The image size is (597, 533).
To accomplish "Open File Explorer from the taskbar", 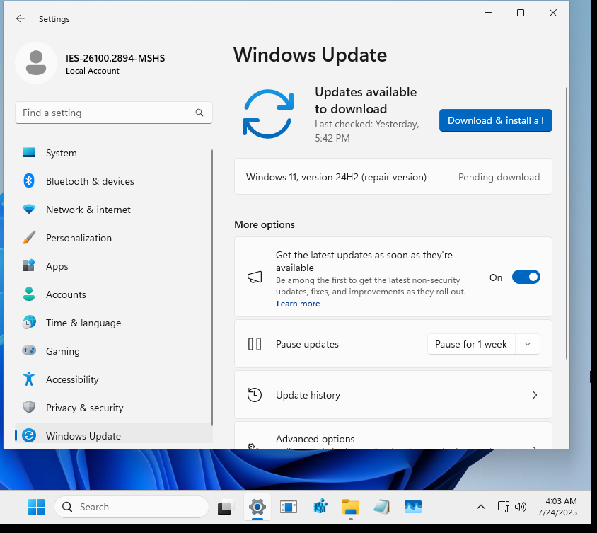I will [x=351, y=507].
